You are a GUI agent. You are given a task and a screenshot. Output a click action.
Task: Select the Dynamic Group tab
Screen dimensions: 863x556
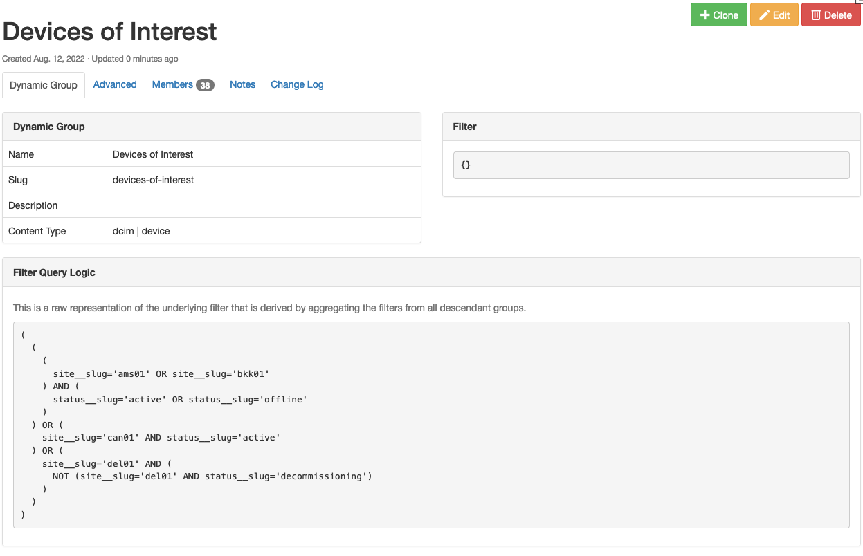point(44,85)
